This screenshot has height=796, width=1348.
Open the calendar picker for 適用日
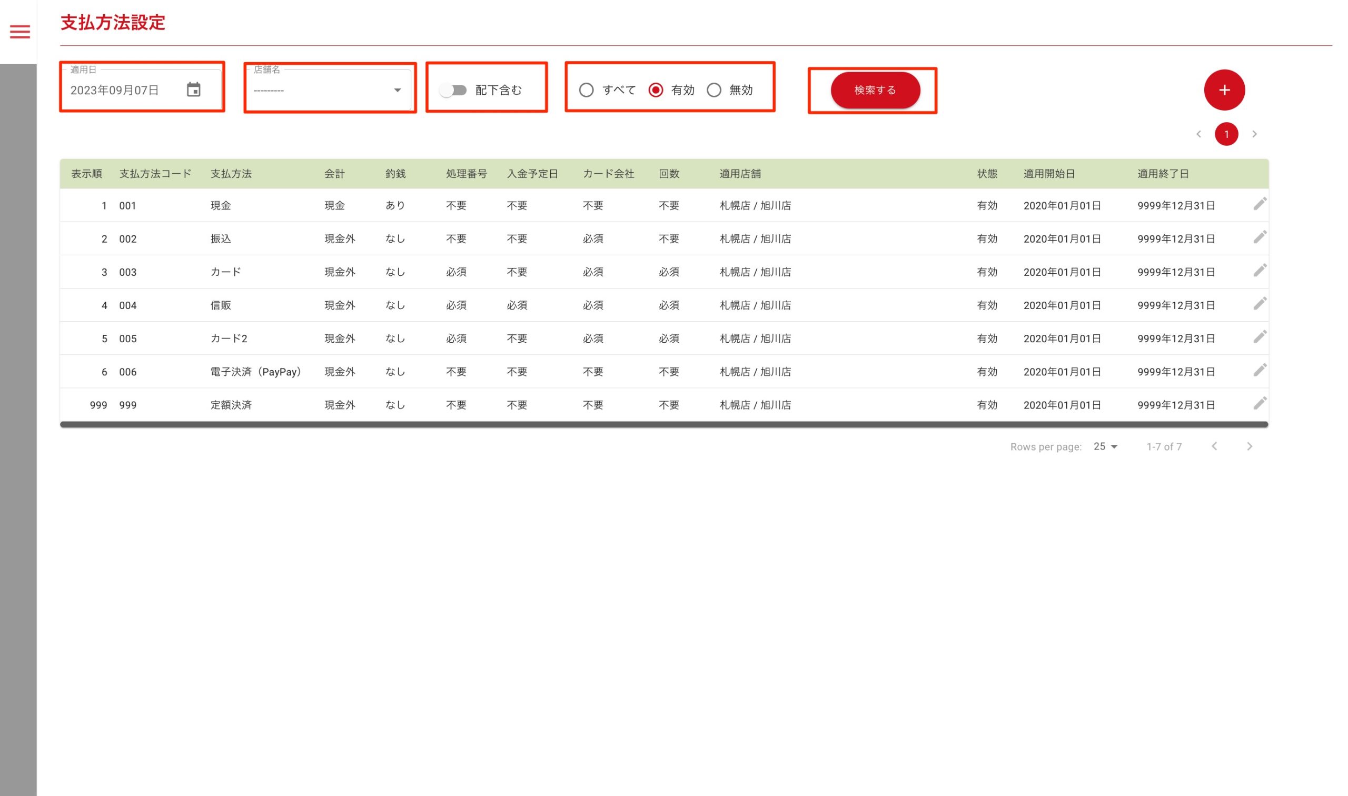click(x=194, y=89)
